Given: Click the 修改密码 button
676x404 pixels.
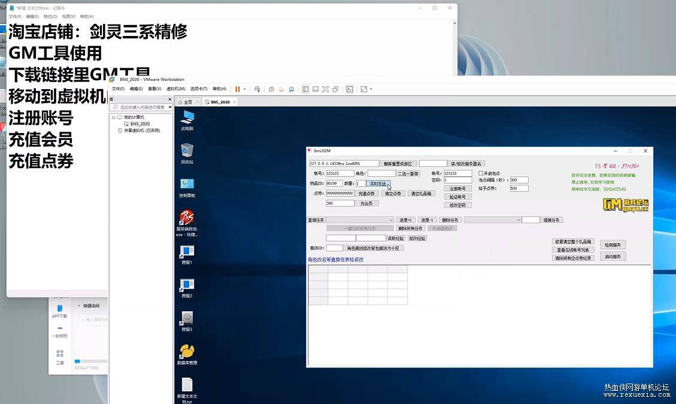Looking at the screenshot, I should [x=457, y=205].
